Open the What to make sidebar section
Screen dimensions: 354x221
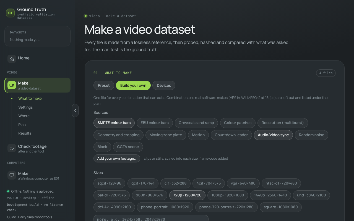(30, 98)
